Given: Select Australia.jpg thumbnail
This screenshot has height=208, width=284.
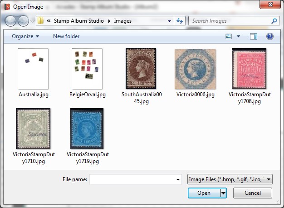Looking at the screenshot, I should pos(33,69).
